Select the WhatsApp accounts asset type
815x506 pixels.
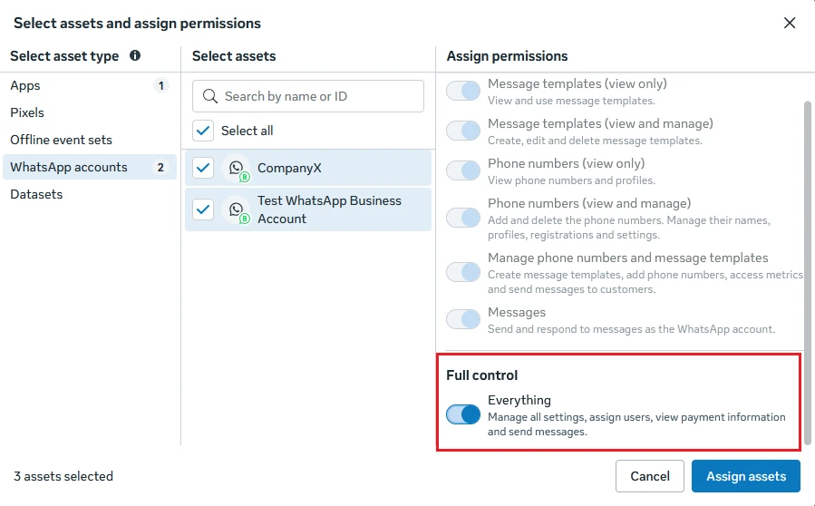pyautogui.click(x=90, y=167)
